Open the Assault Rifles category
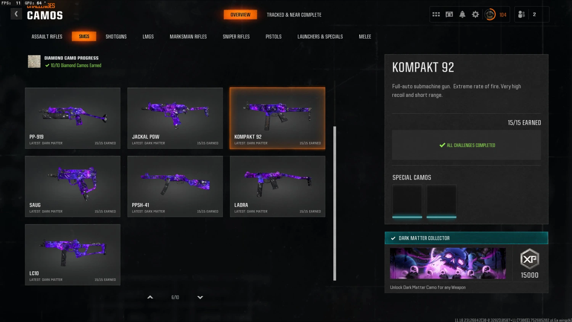The image size is (572, 322). click(47, 37)
